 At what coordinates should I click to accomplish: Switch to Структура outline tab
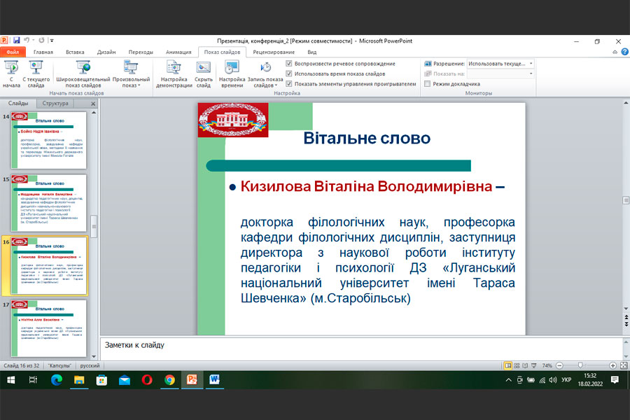pyautogui.click(x=55, y=104)
